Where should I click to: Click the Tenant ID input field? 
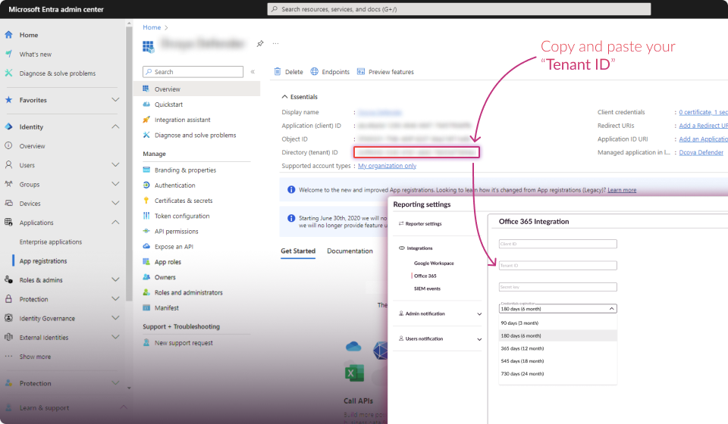(x=557, y=266)
